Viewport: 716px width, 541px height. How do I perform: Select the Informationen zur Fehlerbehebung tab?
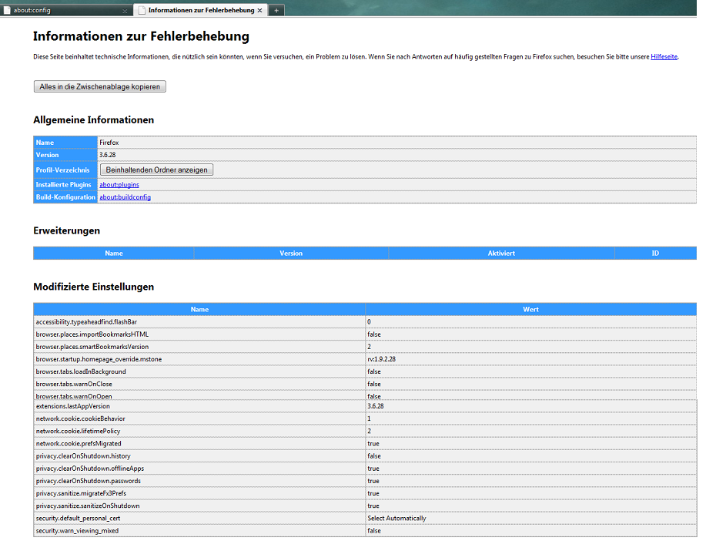point(200,10)
